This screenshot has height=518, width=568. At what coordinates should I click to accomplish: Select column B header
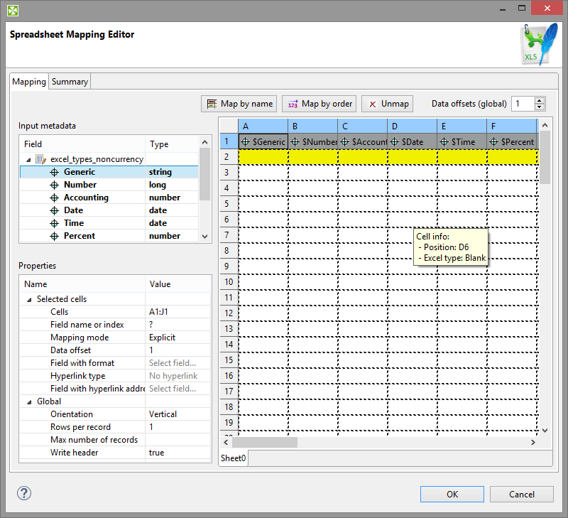(313, 126)
